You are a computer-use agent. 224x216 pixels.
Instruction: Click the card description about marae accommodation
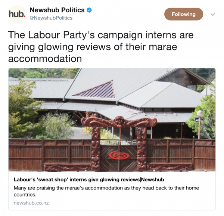coord(106,191)
